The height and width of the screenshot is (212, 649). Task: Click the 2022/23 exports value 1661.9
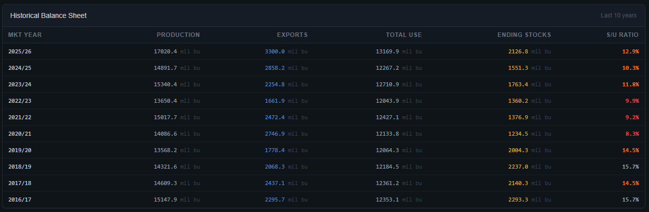(274, 101)
